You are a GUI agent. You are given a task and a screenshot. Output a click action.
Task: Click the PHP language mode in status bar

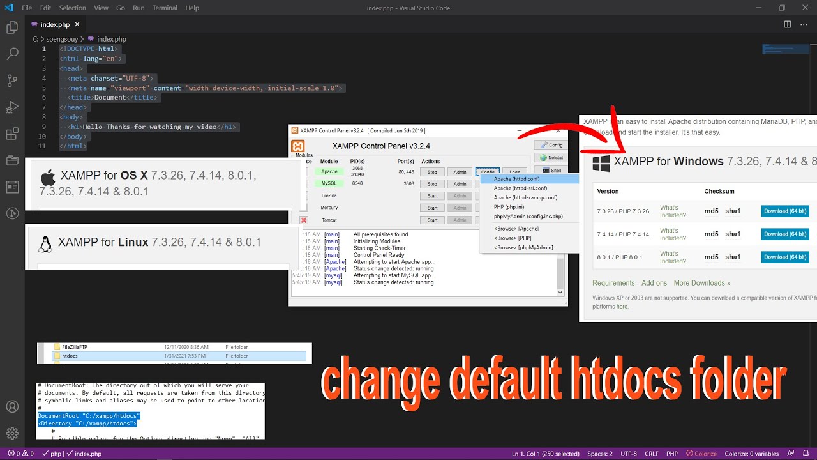pyautogui.click(x=672, y=454)
